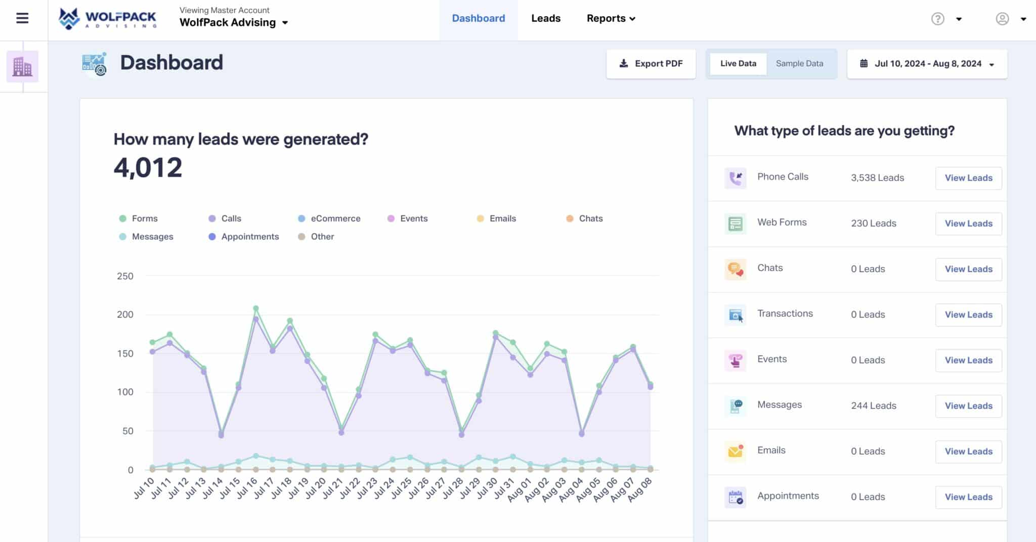Select the building accounts sidebar icon

[22, 66]
